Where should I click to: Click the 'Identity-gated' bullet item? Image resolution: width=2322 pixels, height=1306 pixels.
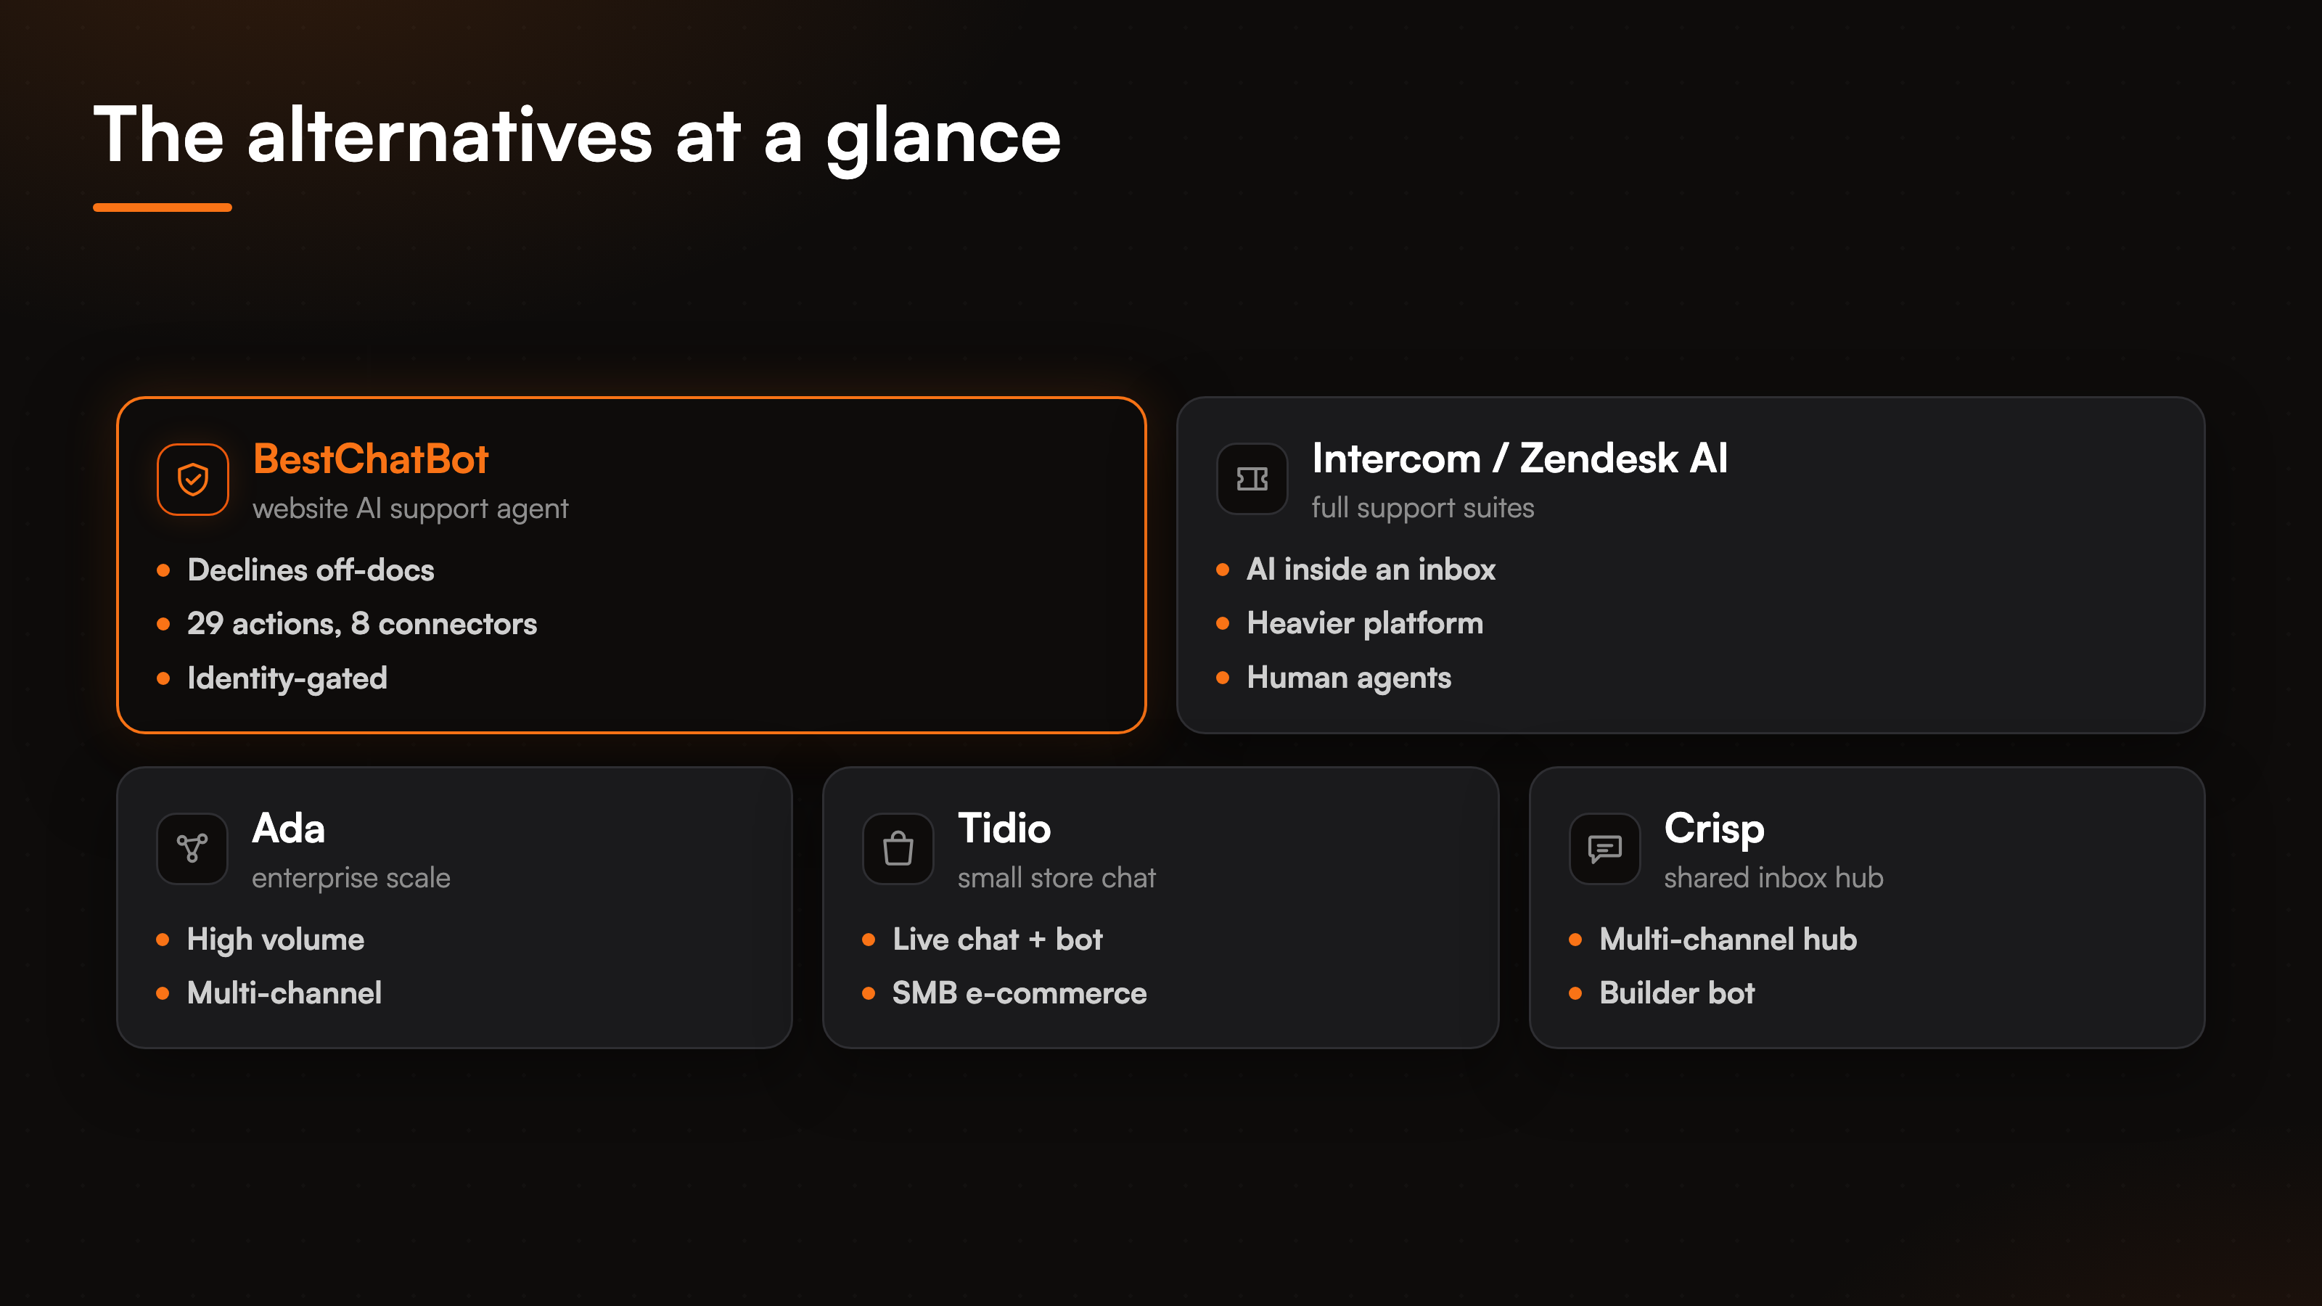[x=287, y=678]
